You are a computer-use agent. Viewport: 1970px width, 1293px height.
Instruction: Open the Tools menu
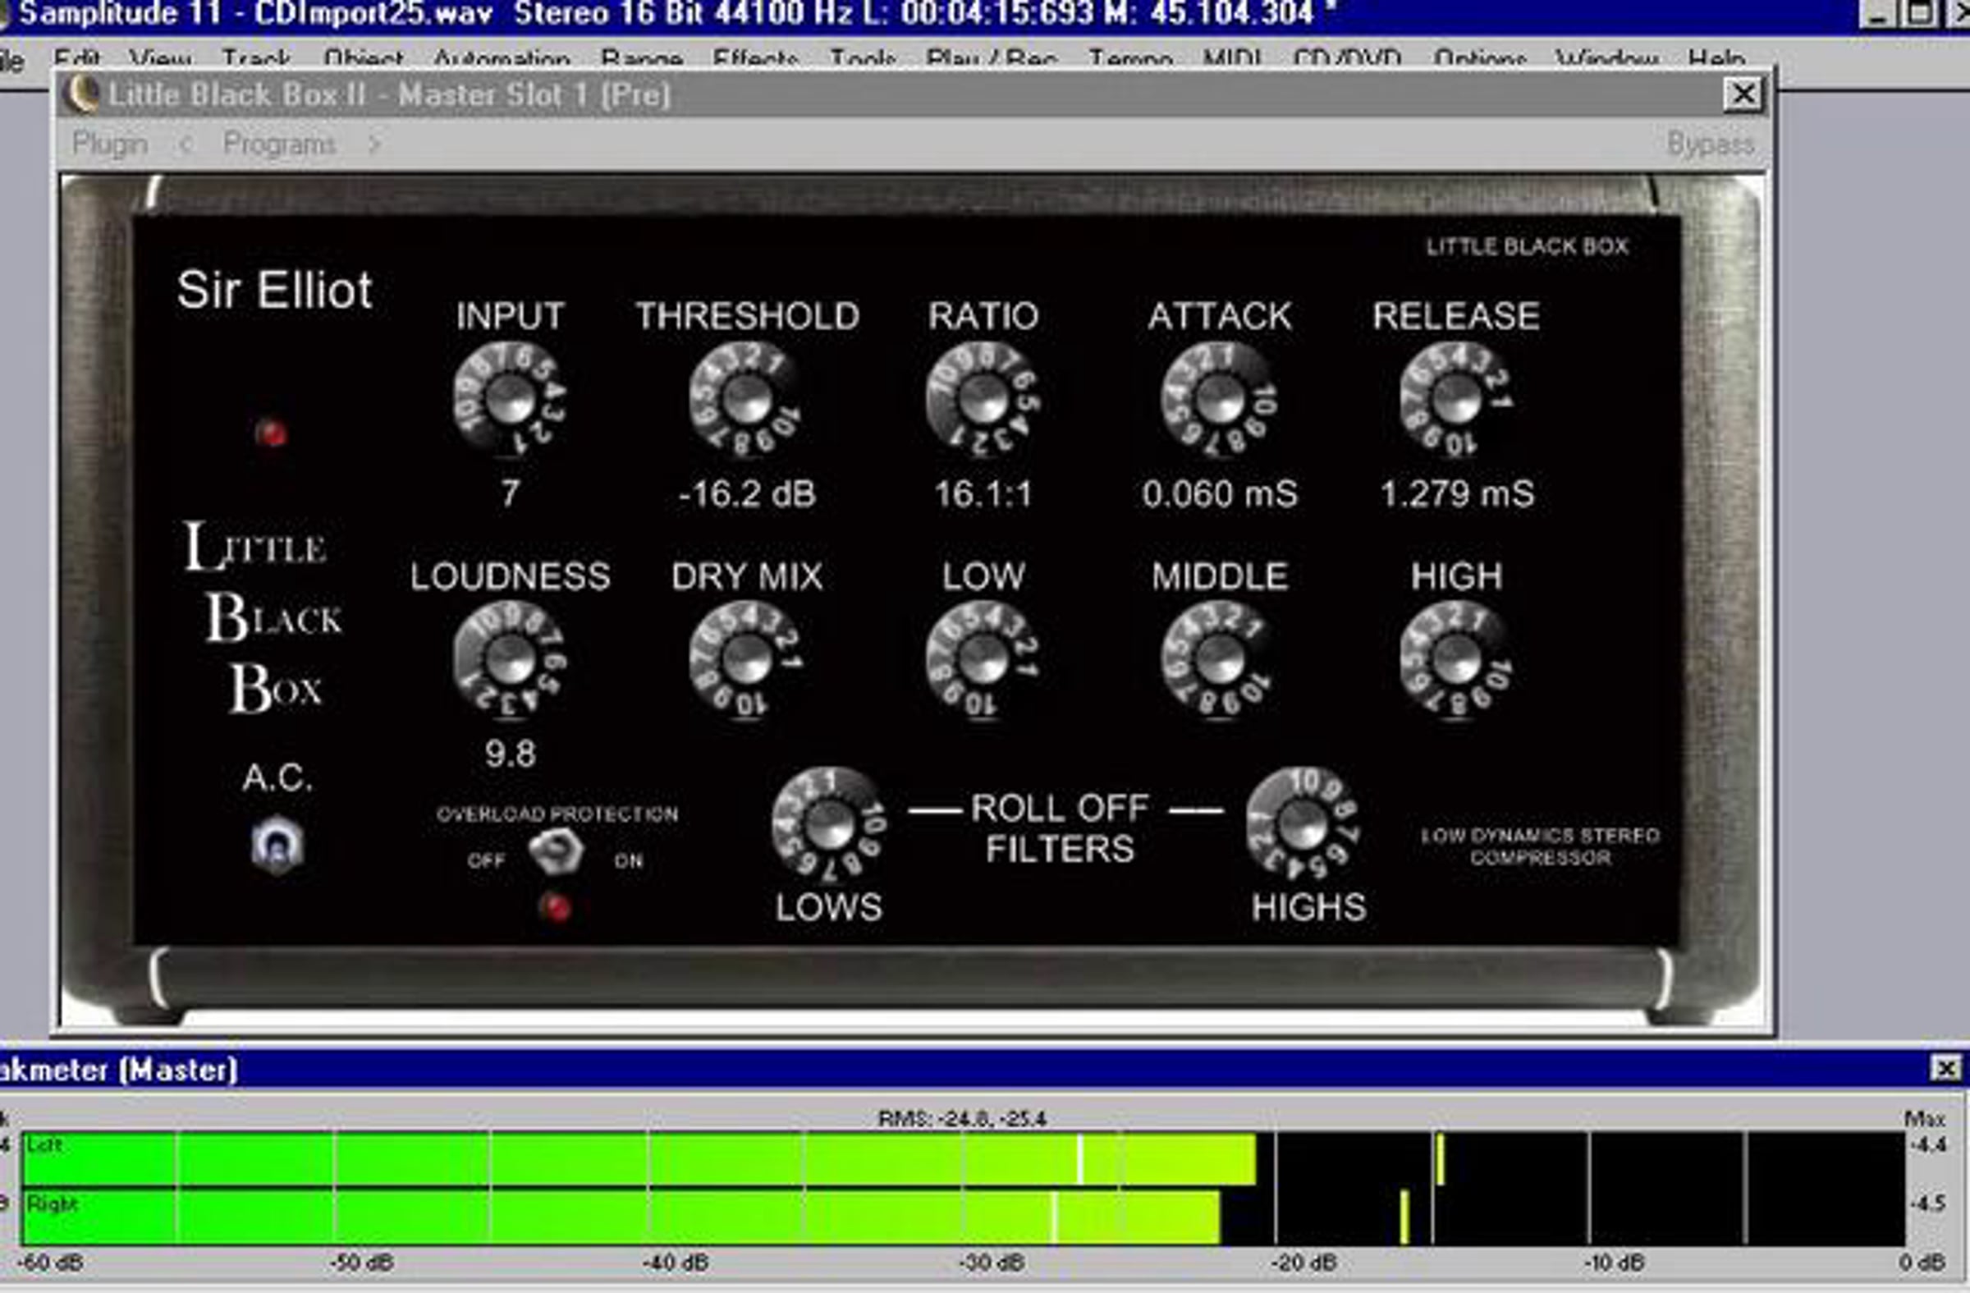(x=863, y=59)
